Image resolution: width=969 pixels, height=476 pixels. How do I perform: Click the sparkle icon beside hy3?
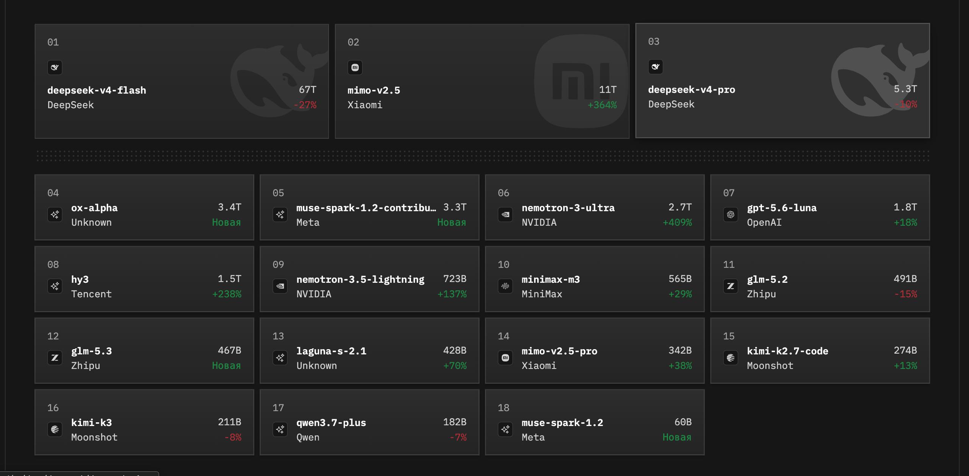[x=55, y=286]
